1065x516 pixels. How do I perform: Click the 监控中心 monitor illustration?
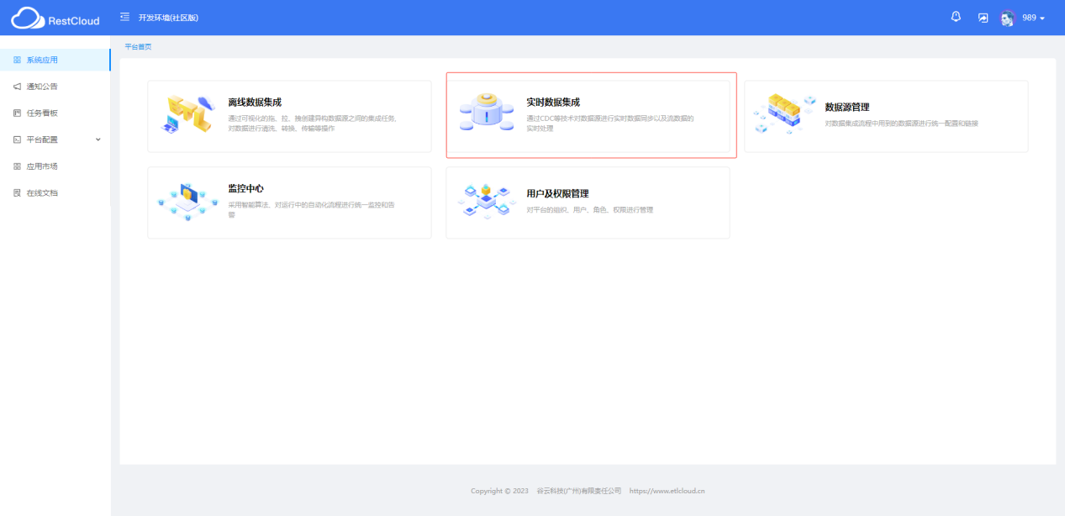click(187, 201)
